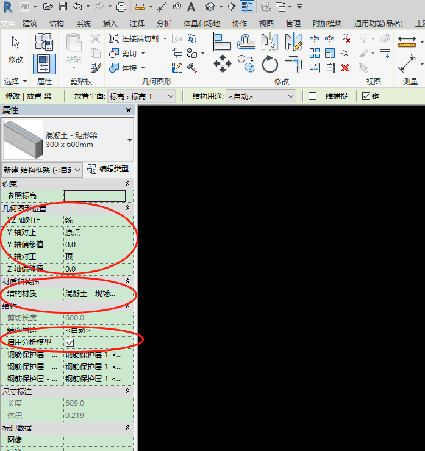The width and height of the screenshot is (425, 451).
Task: Select the Text tool 'A' icon
Action: [191, 7]
